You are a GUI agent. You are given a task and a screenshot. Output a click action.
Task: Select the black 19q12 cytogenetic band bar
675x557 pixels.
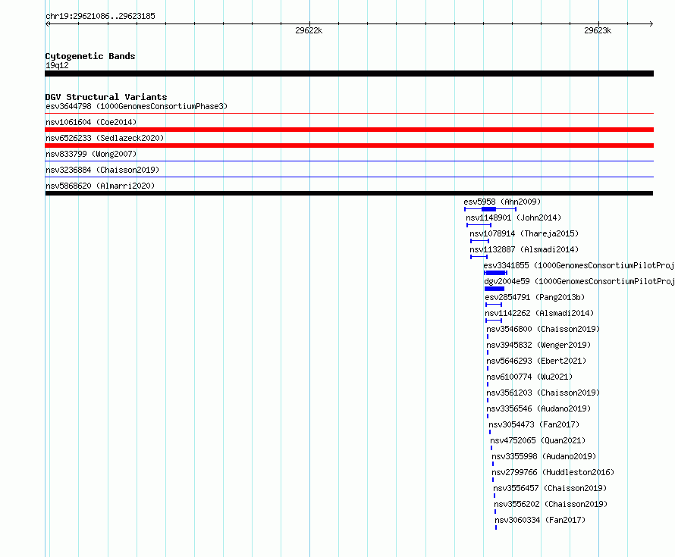point(349,74)
